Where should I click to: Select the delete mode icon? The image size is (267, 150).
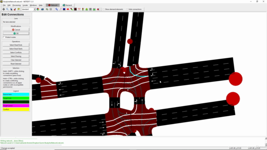(x=60, y=9)
